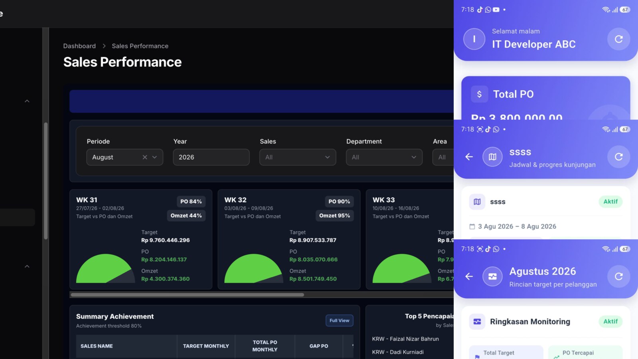Select the WK 32 gauge chart
The height and width of the screenshot is (359, 638).
(x=254, y=268)
